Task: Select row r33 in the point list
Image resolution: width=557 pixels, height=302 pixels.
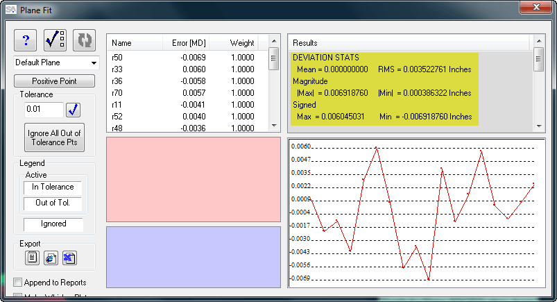Action: tap(187, 69)
